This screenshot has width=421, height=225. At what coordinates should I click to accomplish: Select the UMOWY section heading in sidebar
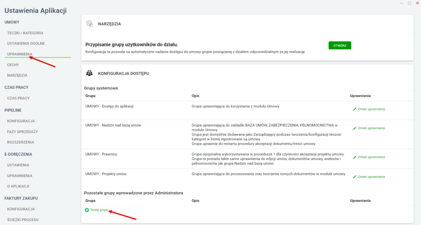[12, 22]
